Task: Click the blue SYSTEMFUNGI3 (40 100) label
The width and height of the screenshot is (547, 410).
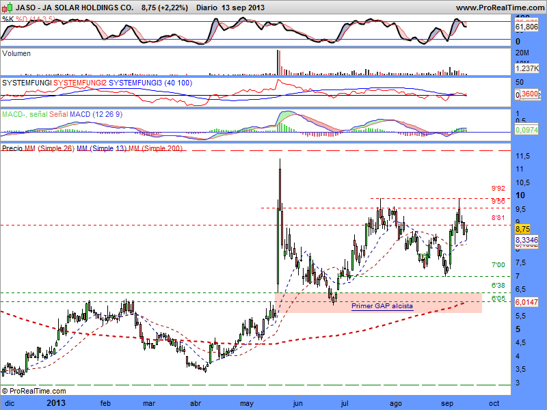Action: click(150, 83)
